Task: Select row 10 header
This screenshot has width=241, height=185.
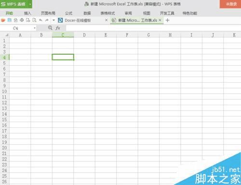Action: (4, 91)
